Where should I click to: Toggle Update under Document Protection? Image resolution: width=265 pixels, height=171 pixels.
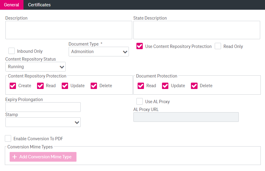click(x=165, y=86)
